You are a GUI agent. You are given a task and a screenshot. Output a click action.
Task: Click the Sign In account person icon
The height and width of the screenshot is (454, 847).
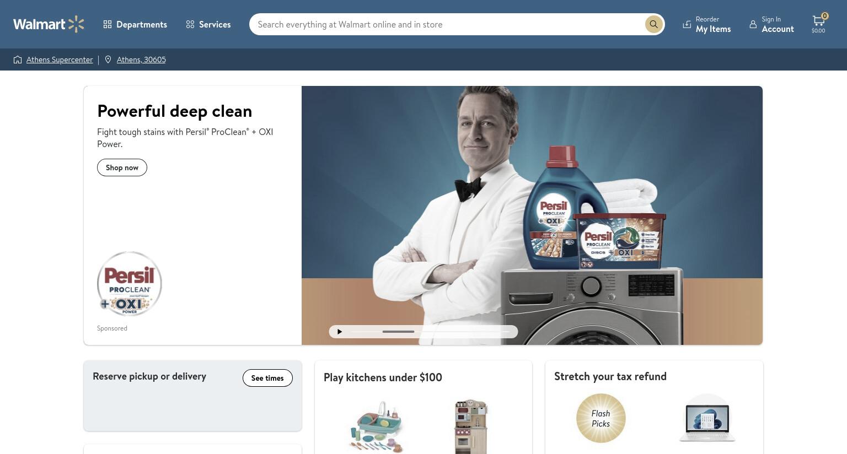[x=753, y=24]
